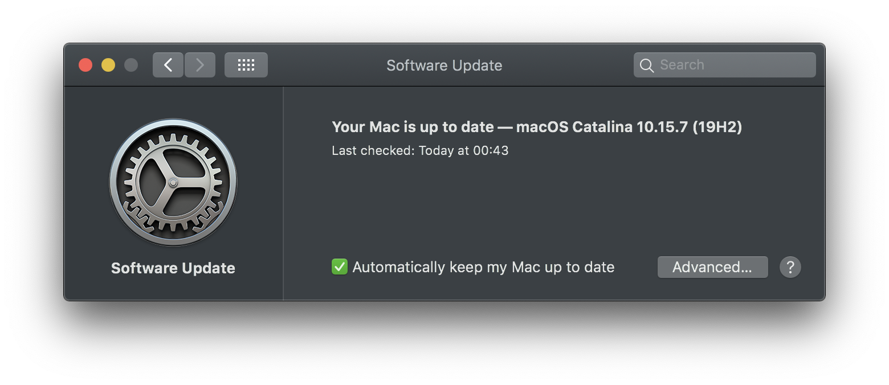Screen dimensions: 889x385
Task: Go back with the left chevron button
Action: click(168, 65)
